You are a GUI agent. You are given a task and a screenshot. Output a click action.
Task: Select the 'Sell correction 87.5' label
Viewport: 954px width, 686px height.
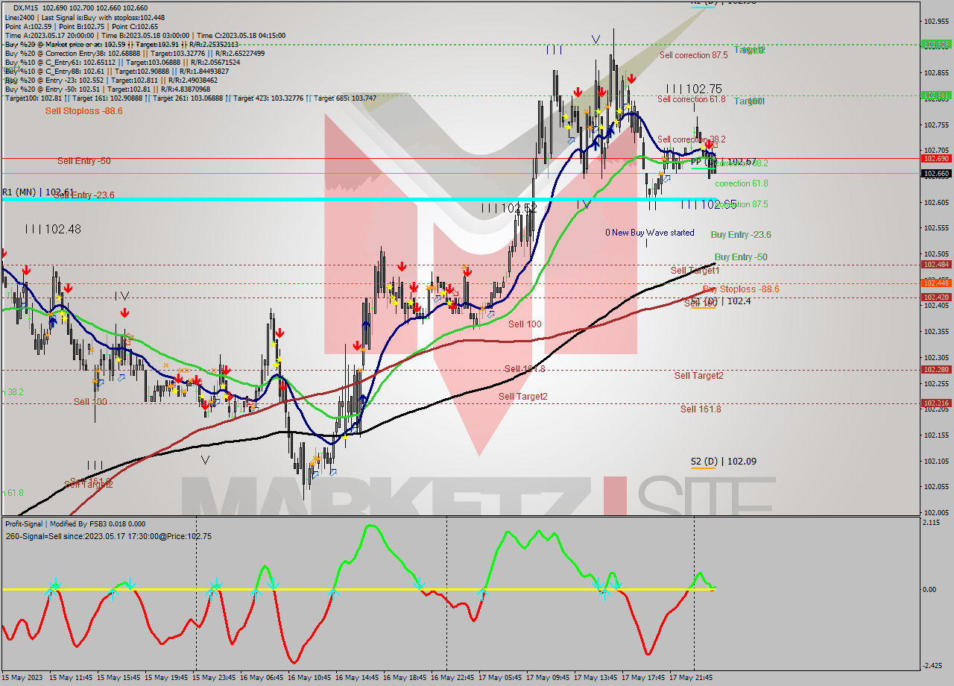[x=693, y=55]
